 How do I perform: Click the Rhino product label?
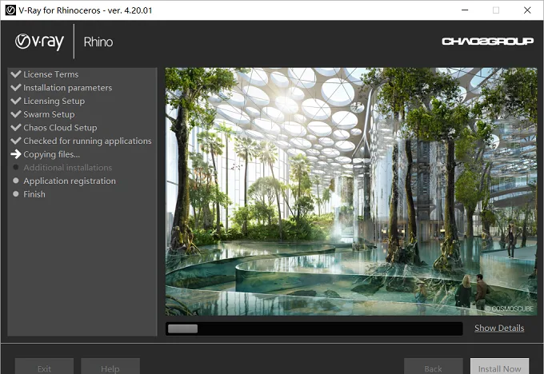click(x=98, y=42)
